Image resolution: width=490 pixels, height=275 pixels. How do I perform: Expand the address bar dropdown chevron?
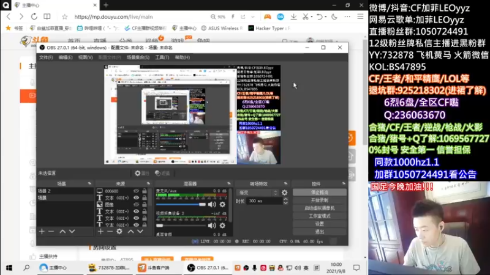click(x=253, y=17)
